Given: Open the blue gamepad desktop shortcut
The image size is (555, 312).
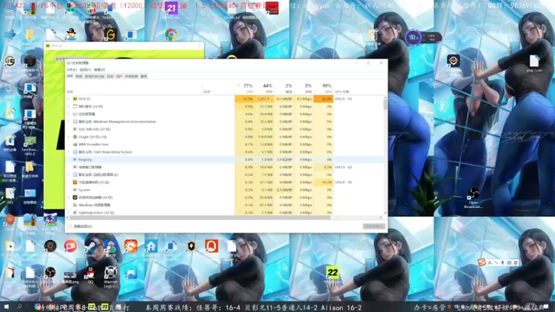Looking at the screenshot, I should [x=131, y=274].
